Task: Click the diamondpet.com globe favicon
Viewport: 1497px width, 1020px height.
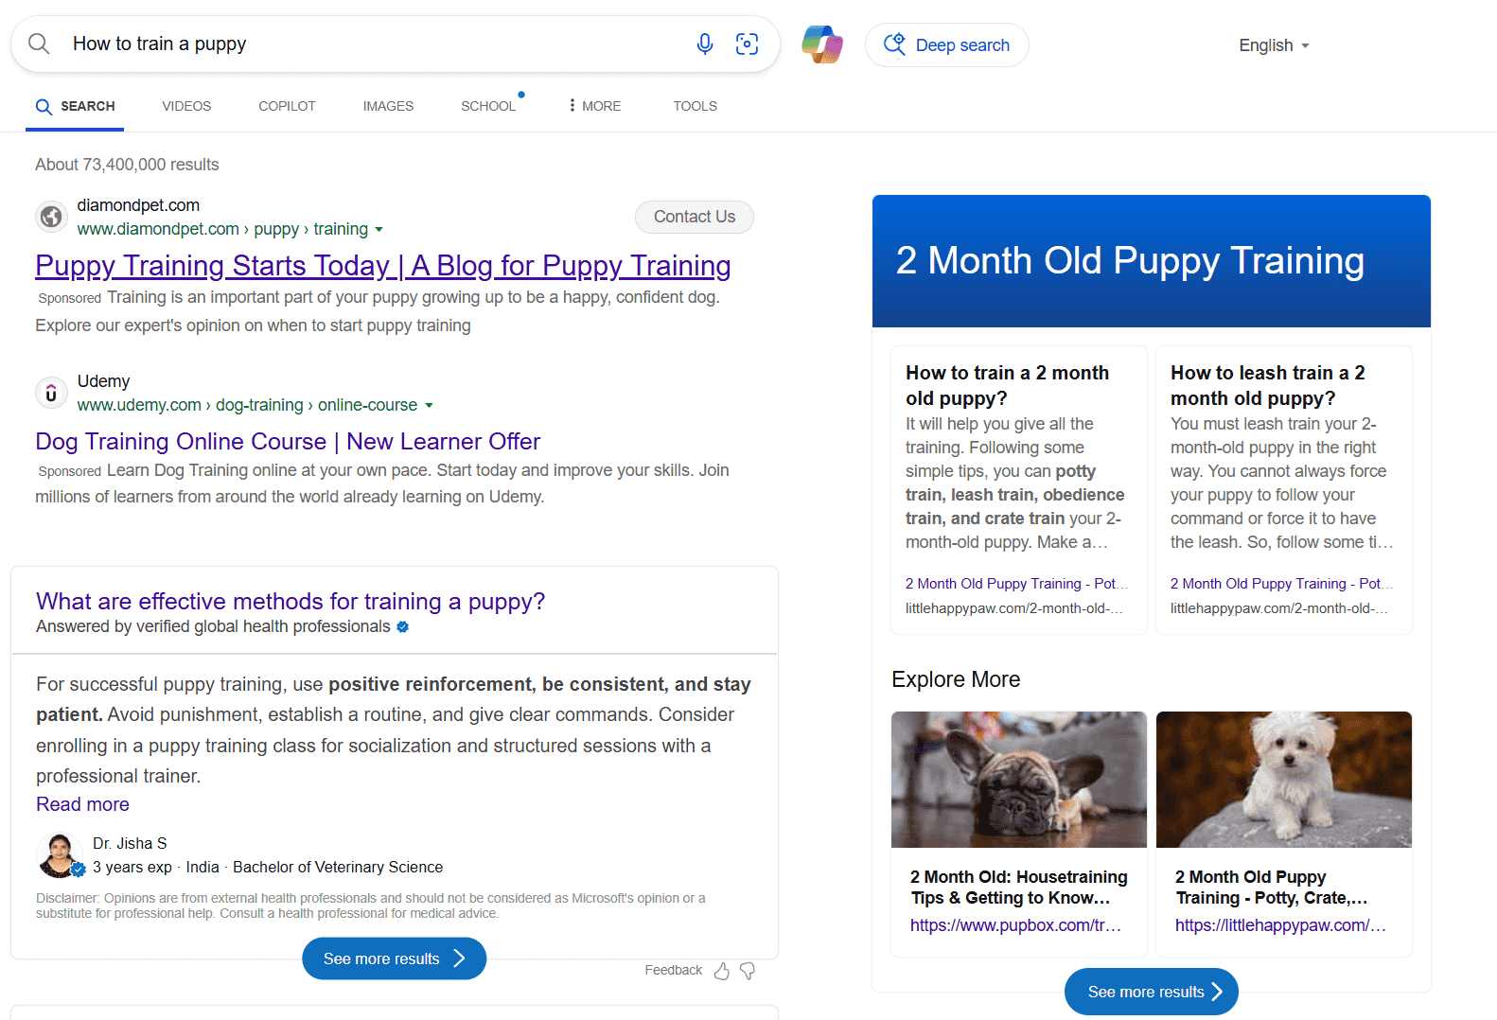Action: pyautogui.click(x=51, y=217)
